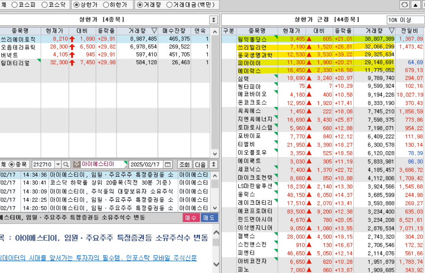Viewport: 425px width, 273px height.
Task: Sort by 거래량 header in 상한가 근접 table
Action: [374, 31]
